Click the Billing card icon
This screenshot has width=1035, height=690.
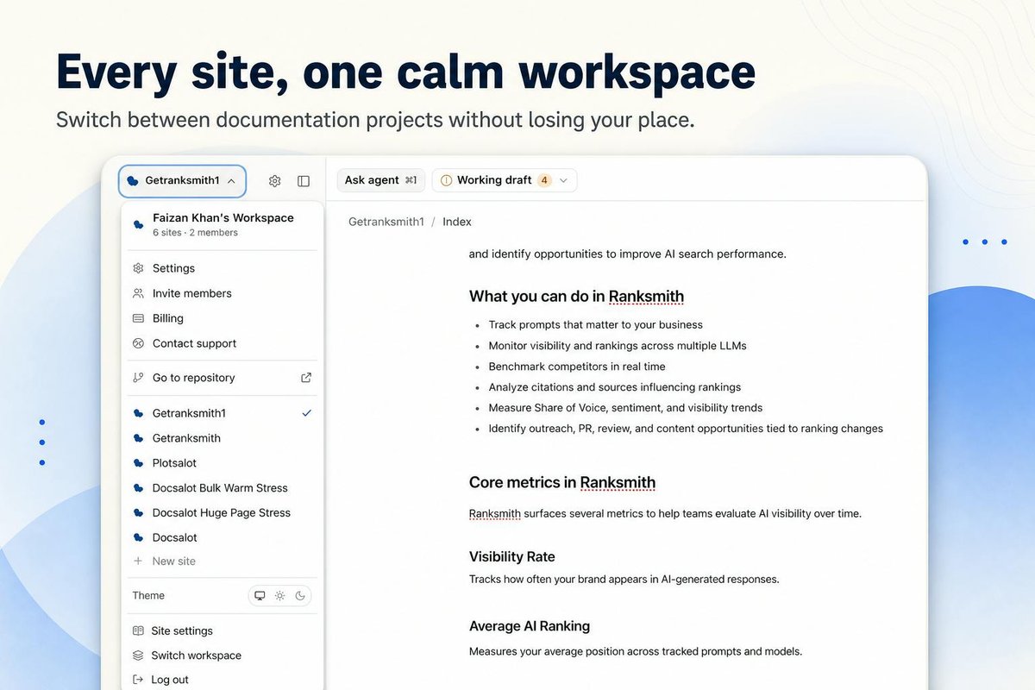[138, 318]
